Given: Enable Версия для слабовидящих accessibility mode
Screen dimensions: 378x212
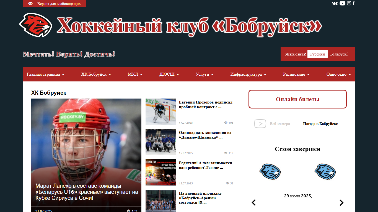Looking at the screenshot, I should click(55, 4).
